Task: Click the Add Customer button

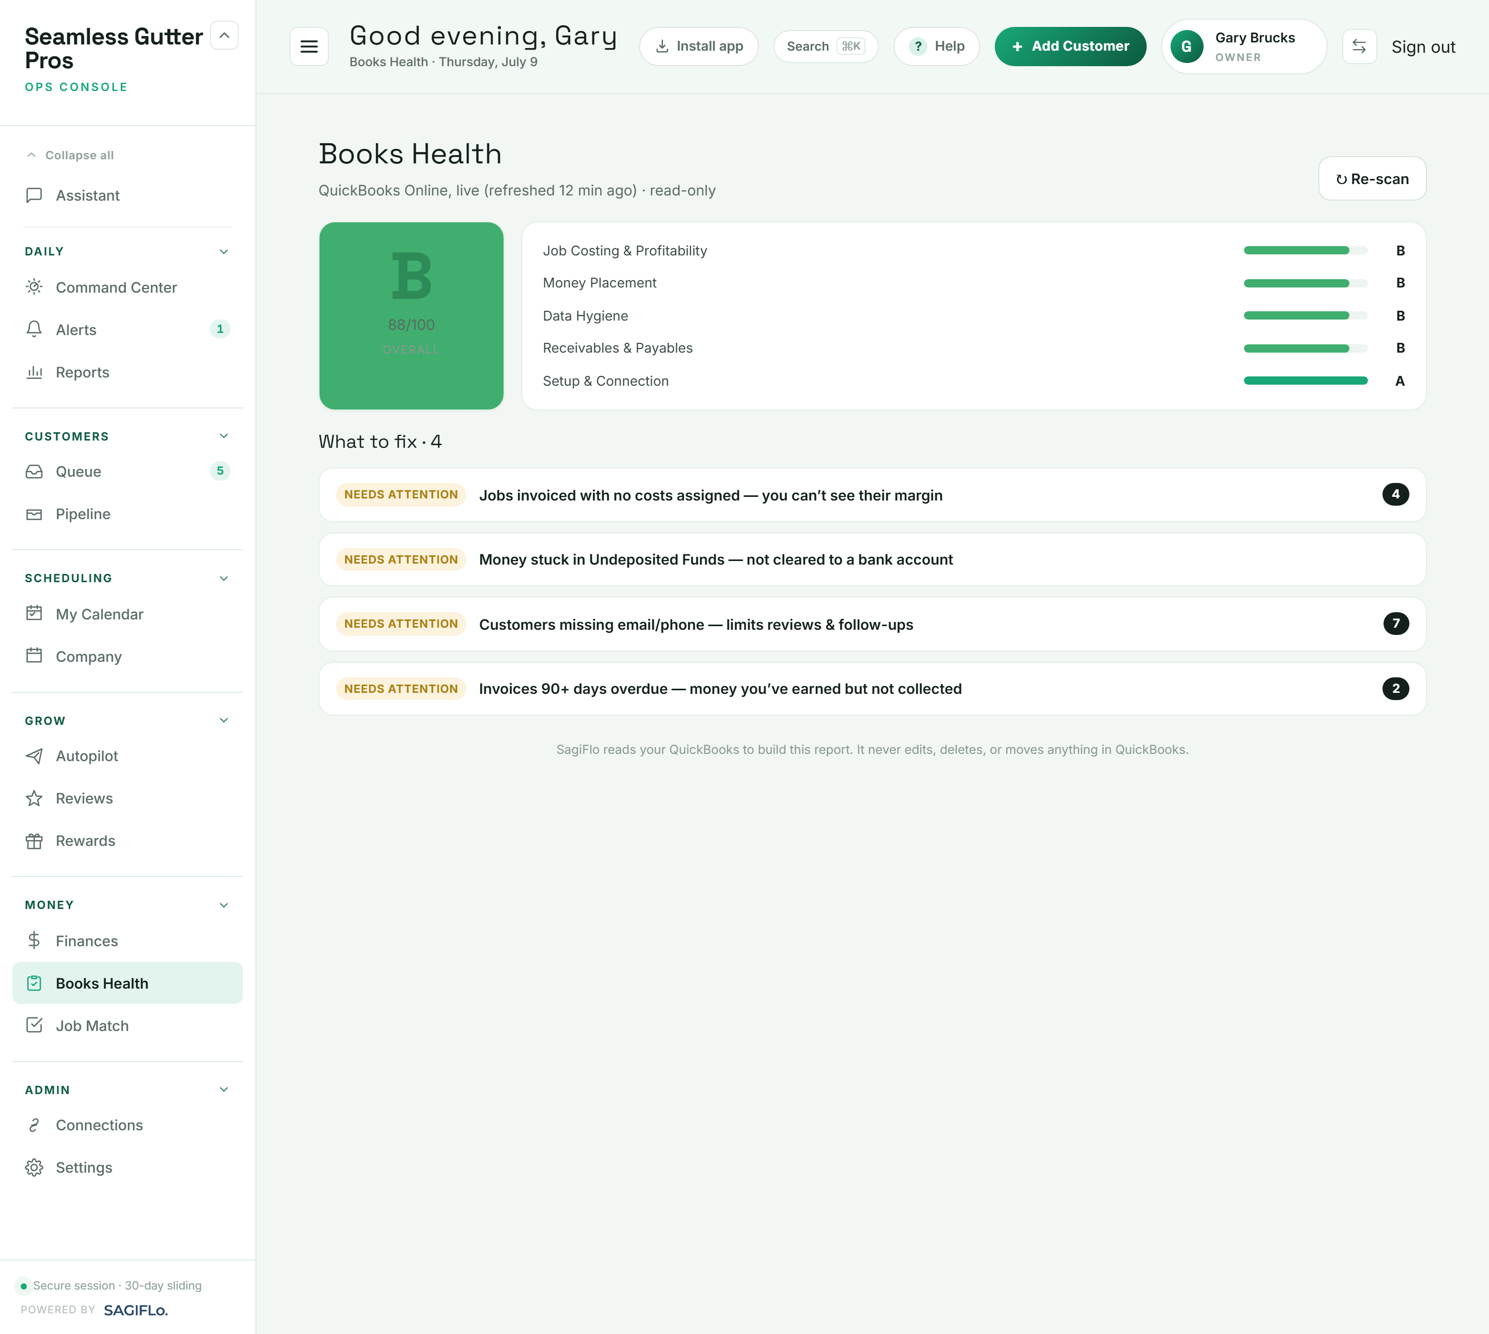Action: pos(1070,46)
